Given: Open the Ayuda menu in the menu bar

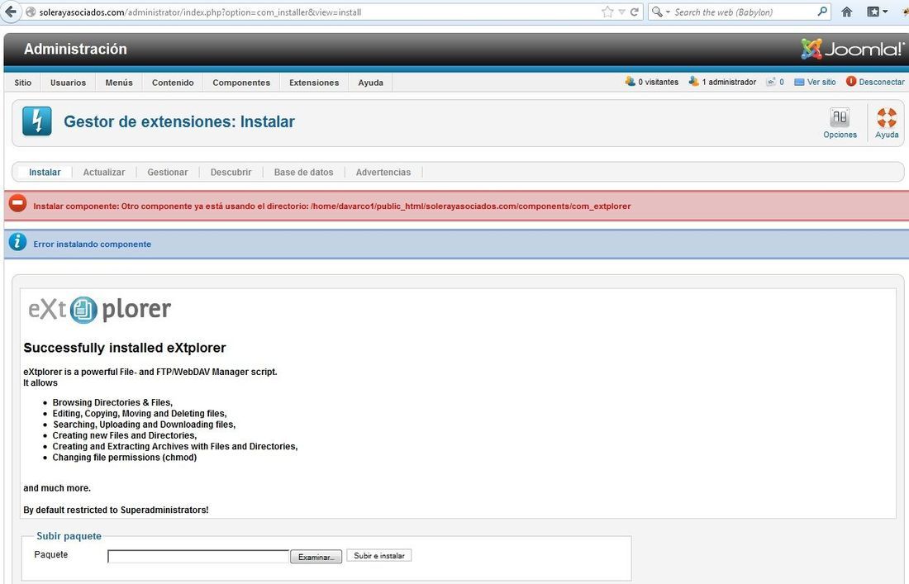Looking at the screenshot, I should [370, 83].
